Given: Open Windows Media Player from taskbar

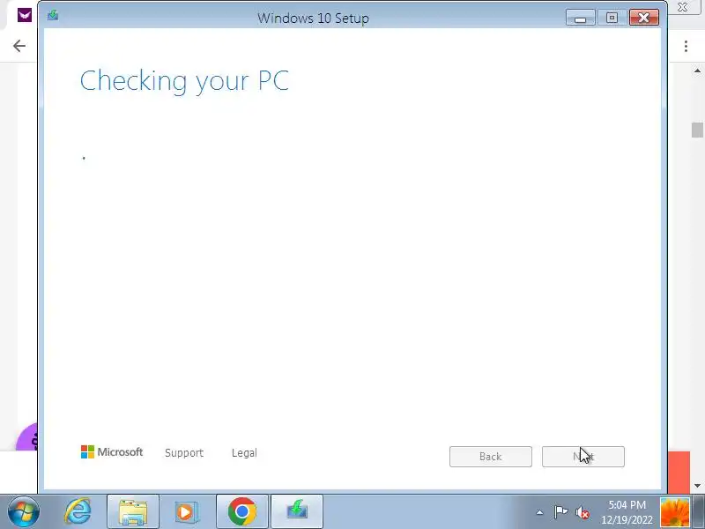Looking at the screenshot, I should point(185,511).
